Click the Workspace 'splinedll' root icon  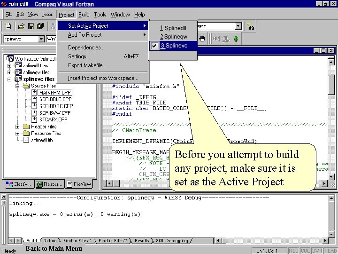coord(10,58)
